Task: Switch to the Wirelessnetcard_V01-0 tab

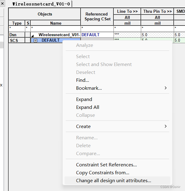Action: (41, 4)
